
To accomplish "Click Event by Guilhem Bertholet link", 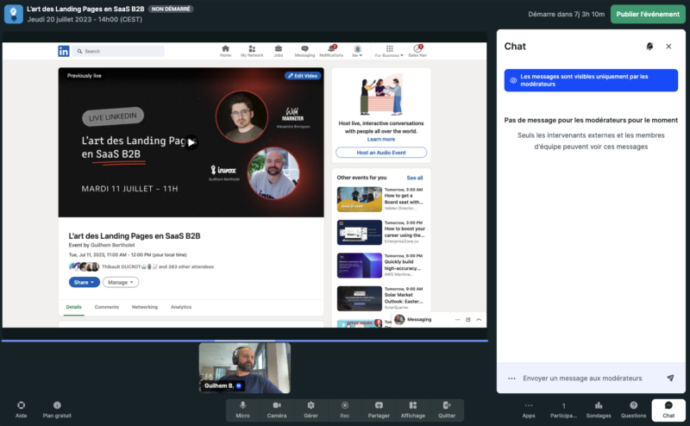I will tap(102, 245).
